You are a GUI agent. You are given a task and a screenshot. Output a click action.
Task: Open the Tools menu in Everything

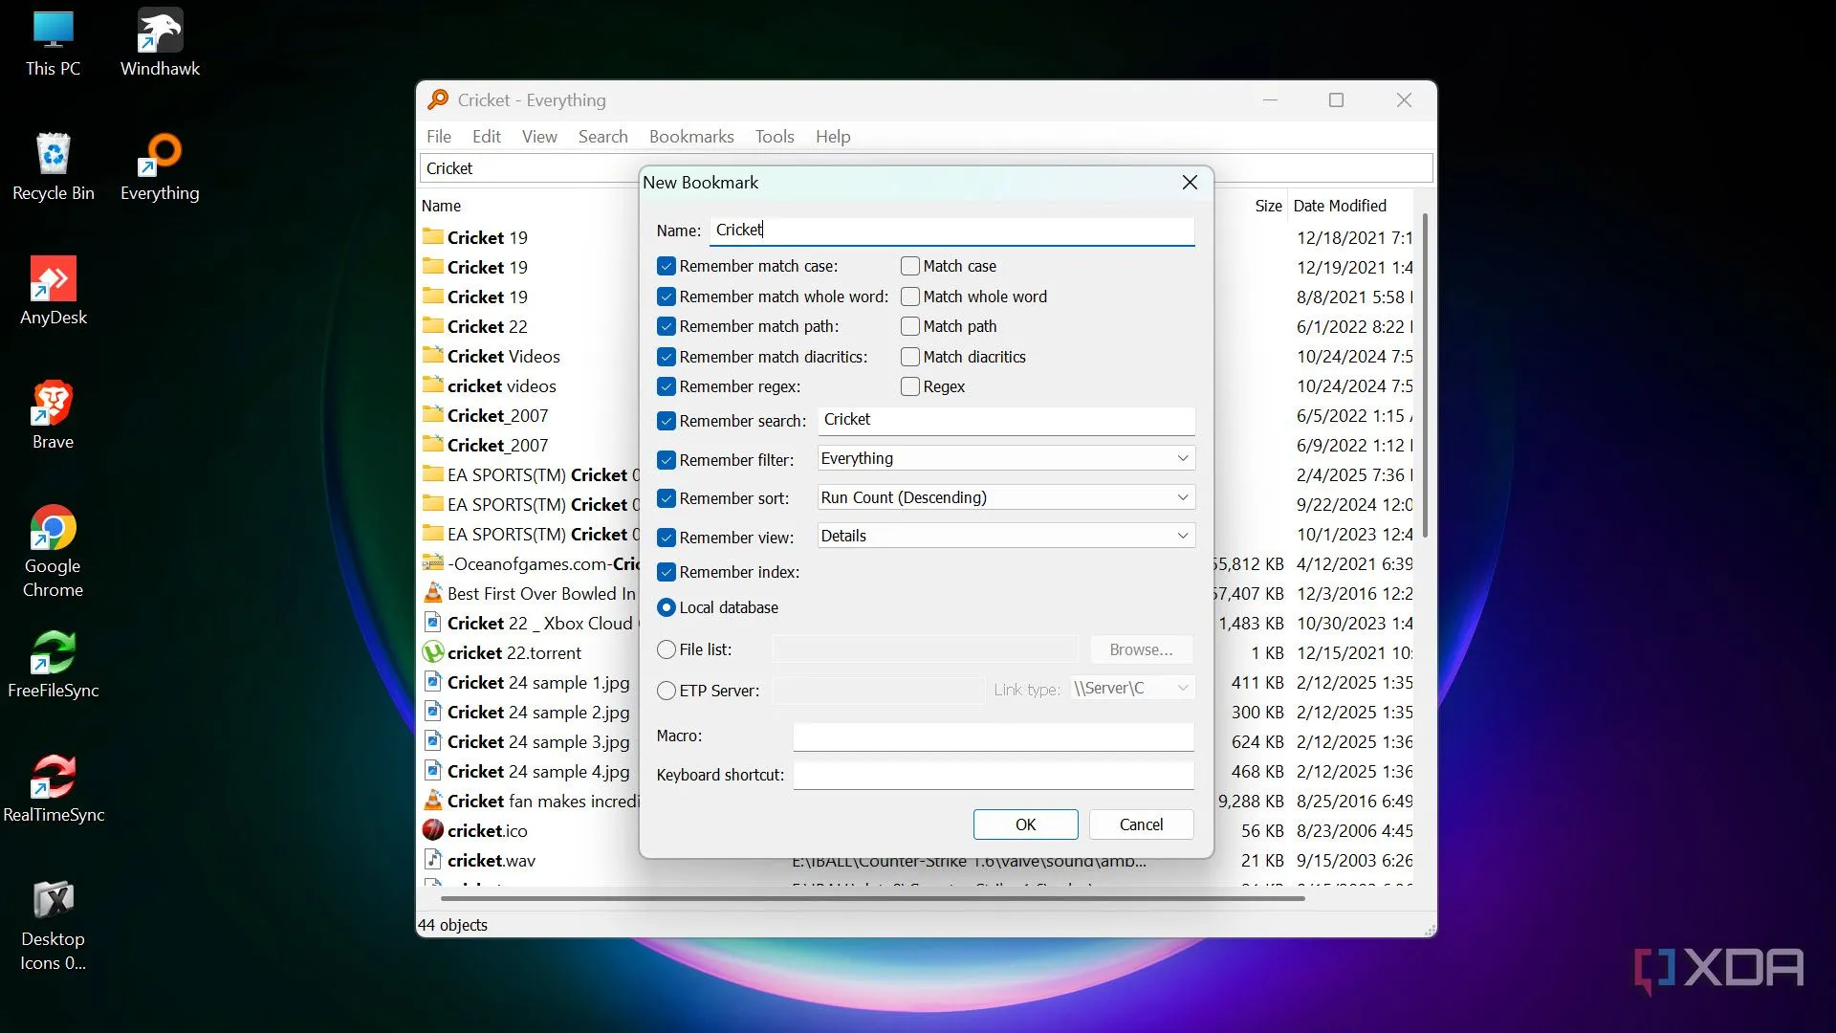click(775, 137)
